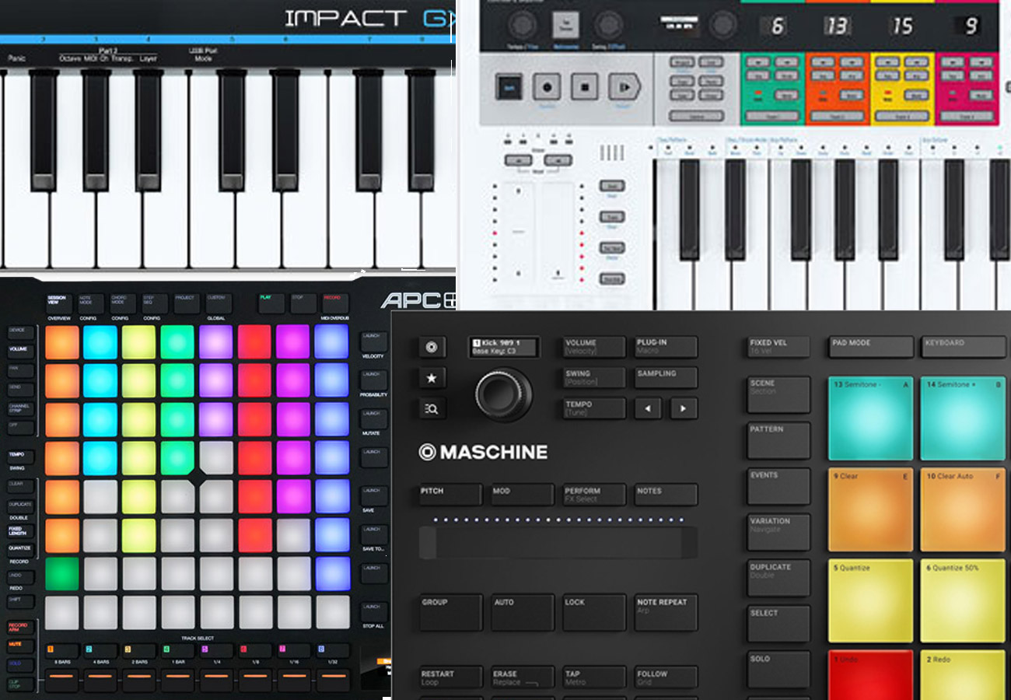Open the PROJECT button on APC64
This screenshot has width=1011, height=700.
(x=187, y=303)
